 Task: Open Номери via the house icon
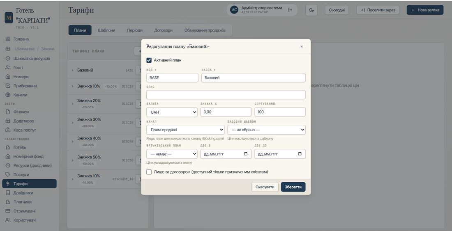pos(8,77)
